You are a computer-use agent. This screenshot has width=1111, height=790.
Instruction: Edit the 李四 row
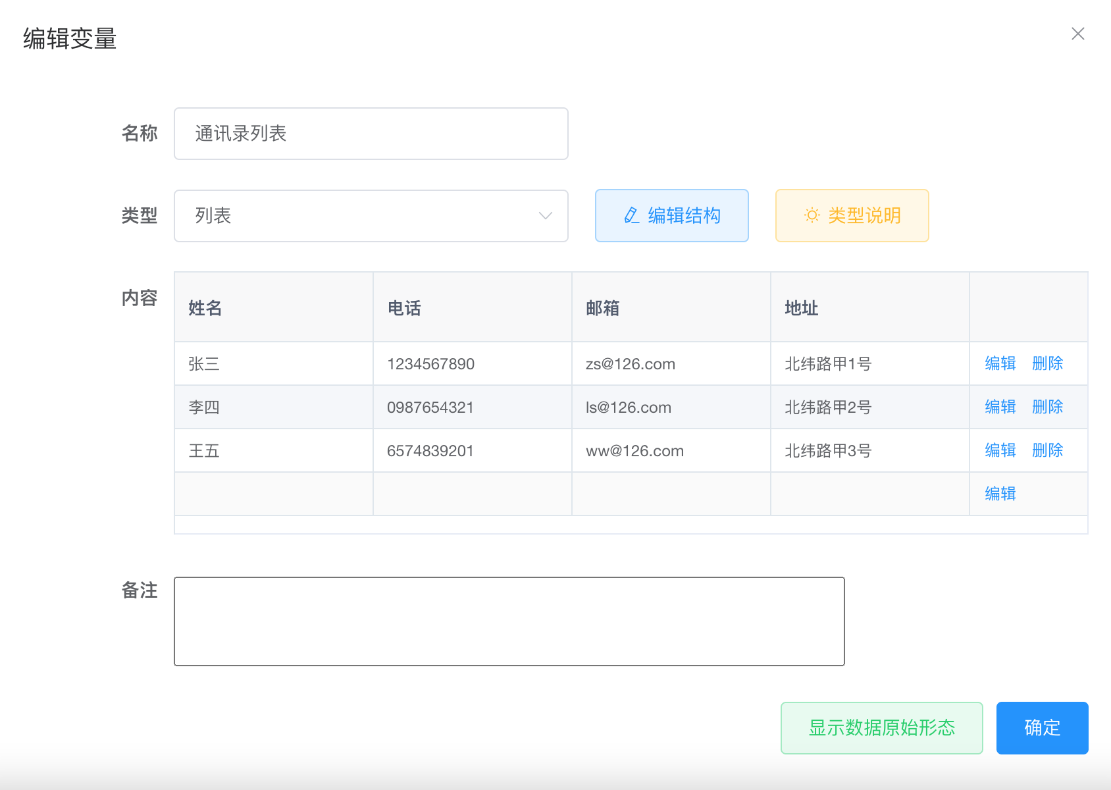pos(1000,407)
